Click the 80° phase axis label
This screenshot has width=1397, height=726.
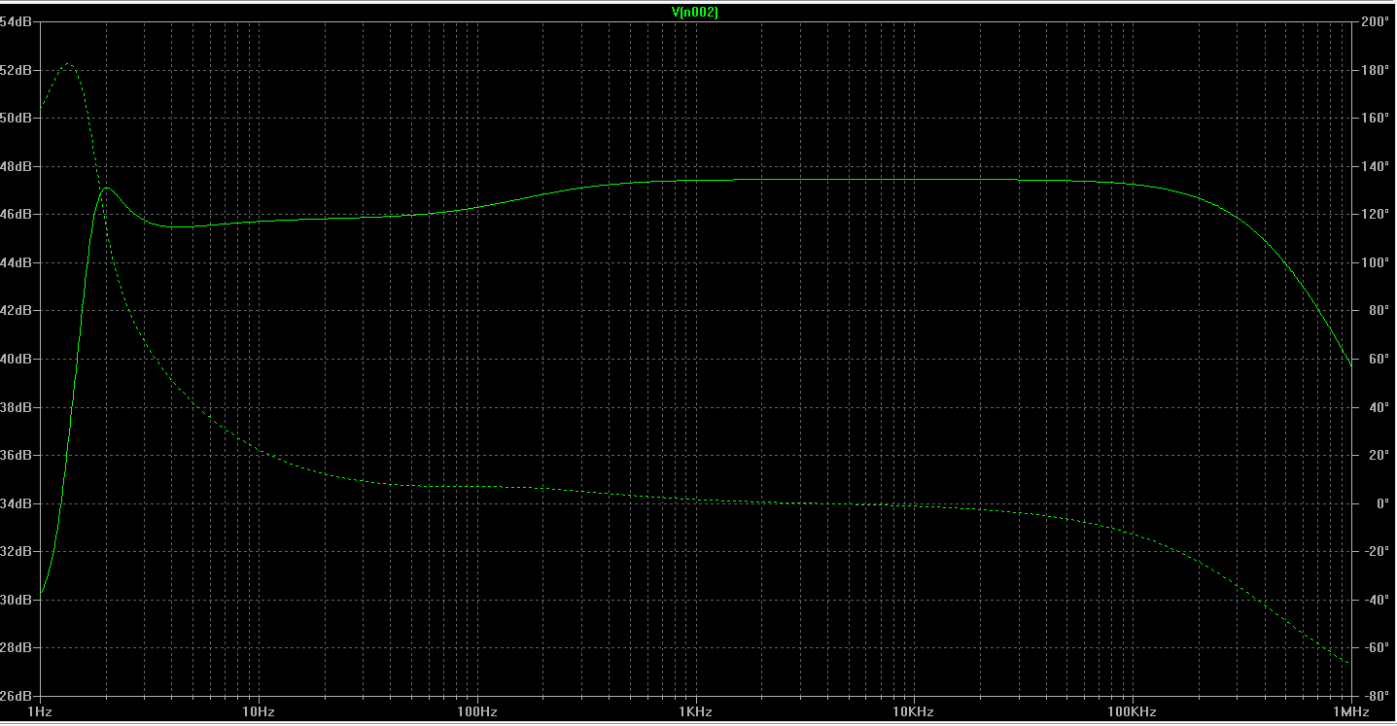1377,310
